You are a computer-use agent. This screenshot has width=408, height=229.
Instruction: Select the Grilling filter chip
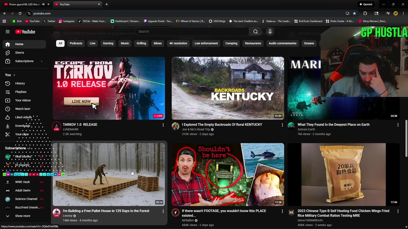coord(141,43)
